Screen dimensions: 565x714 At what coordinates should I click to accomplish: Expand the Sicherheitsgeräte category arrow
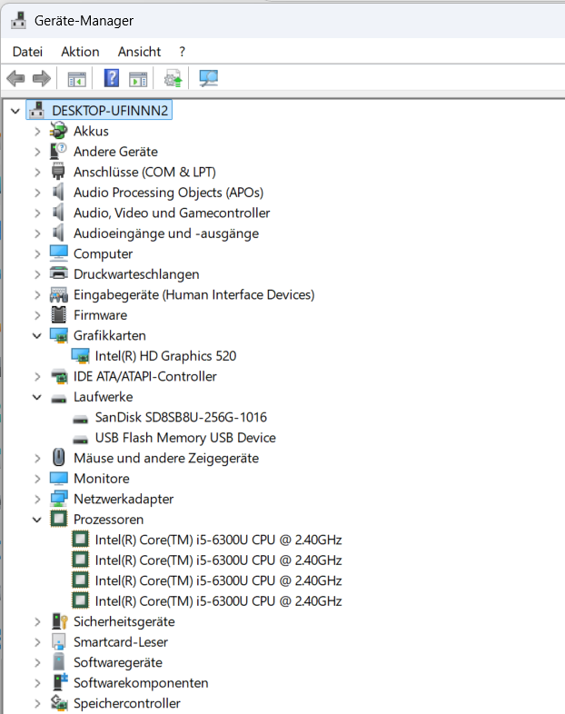pyautogui.click(x=37, y=622)
